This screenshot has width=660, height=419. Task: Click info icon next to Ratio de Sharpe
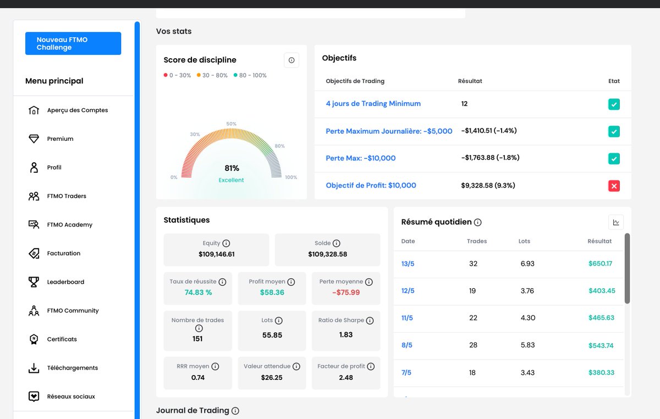coord(370,321)
